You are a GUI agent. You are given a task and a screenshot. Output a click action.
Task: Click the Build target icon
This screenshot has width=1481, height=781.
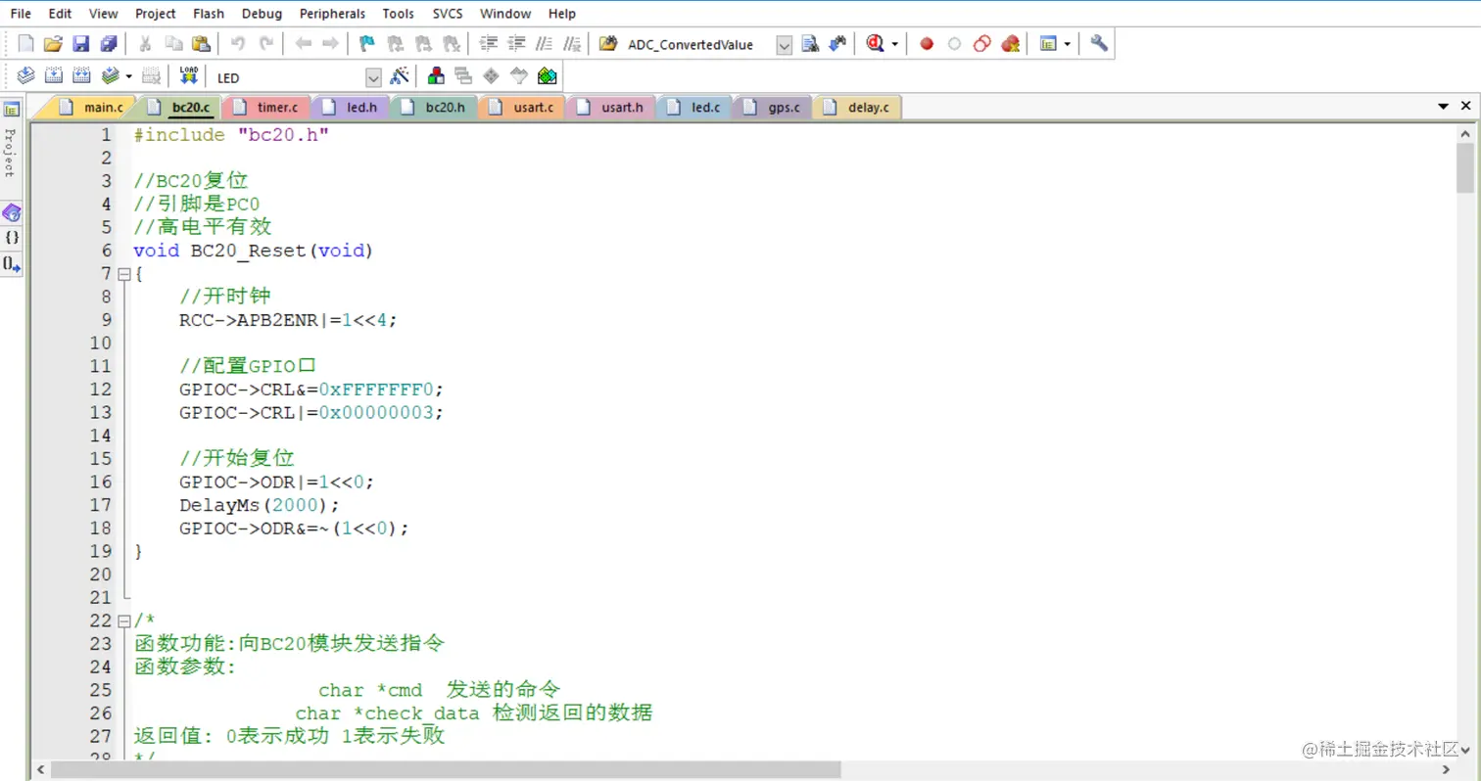point(54,76)
